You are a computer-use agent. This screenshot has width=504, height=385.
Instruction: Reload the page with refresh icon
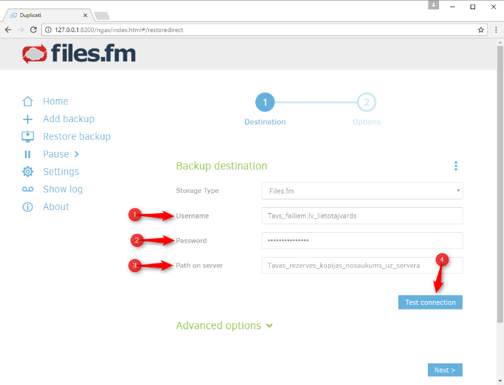coord(33,30)
